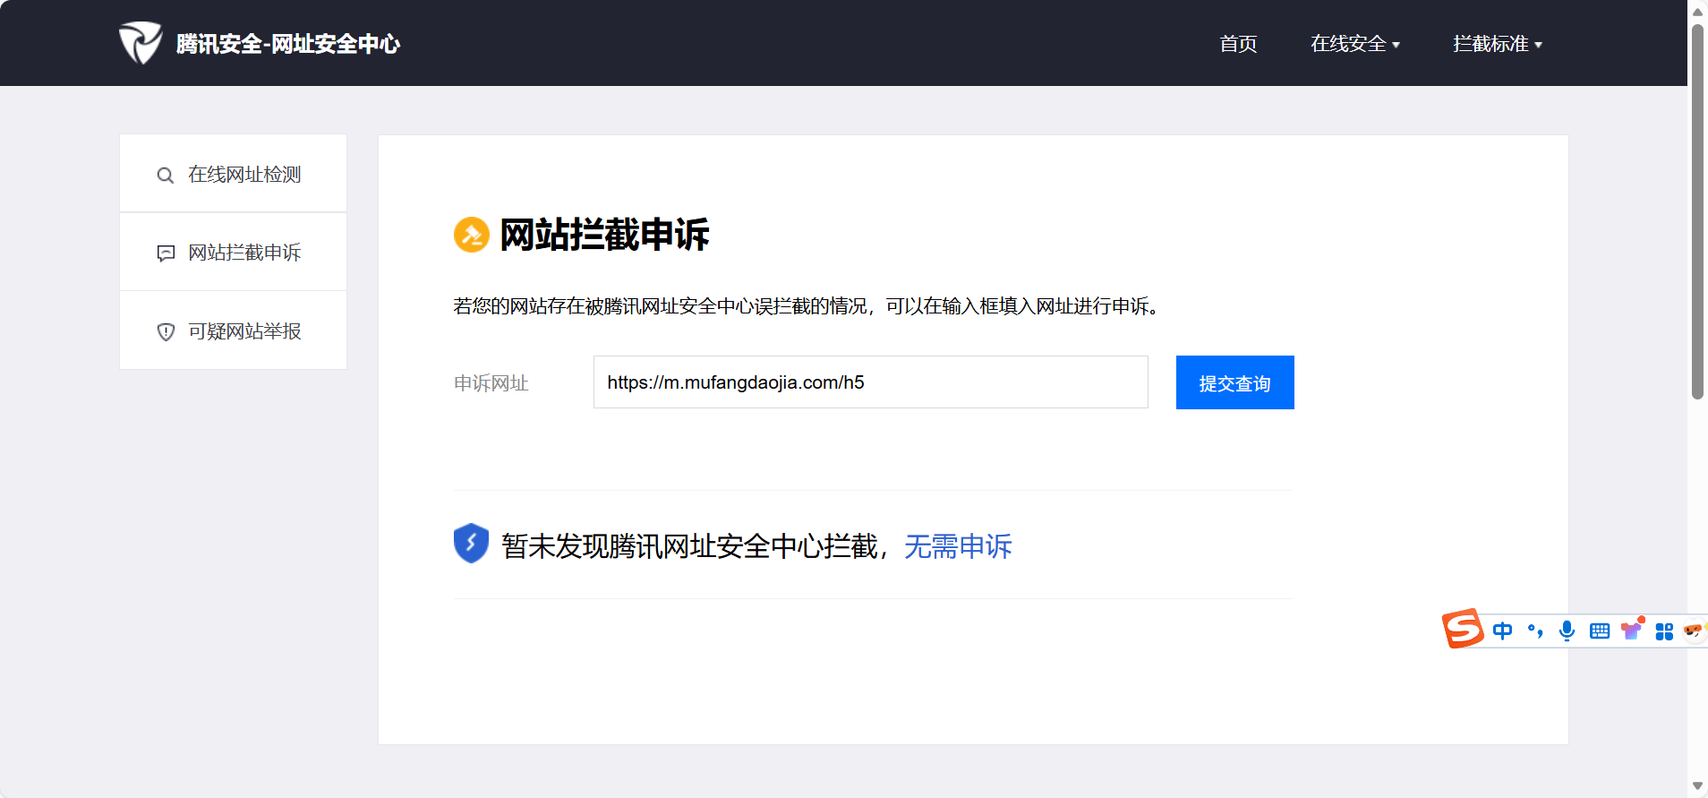Open the Sogou toolbox grid icon
Viewport: 1708px width, 798px height.
pos(1664,631)
